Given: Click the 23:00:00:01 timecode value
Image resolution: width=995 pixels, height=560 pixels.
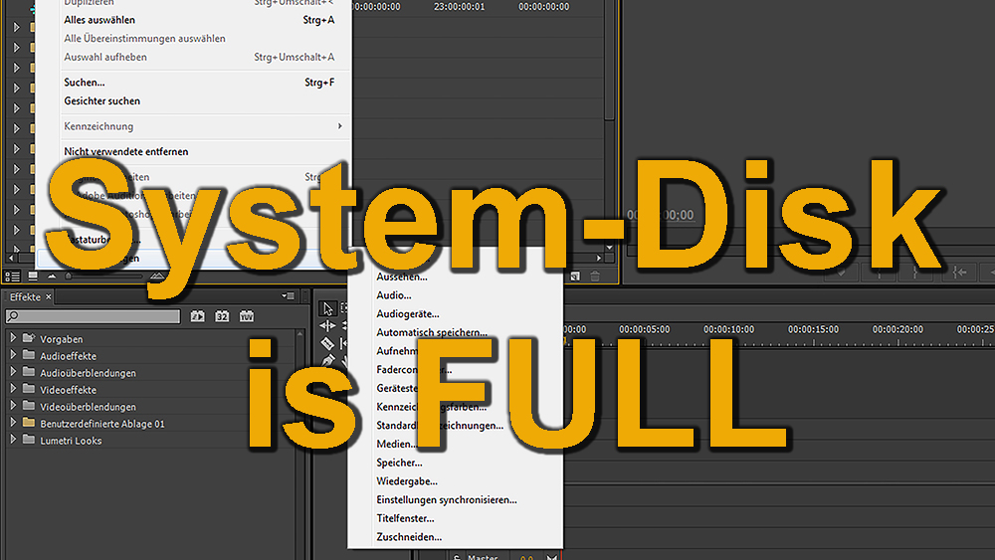Looking at the screenshot, I should click(x=459, y=7).
